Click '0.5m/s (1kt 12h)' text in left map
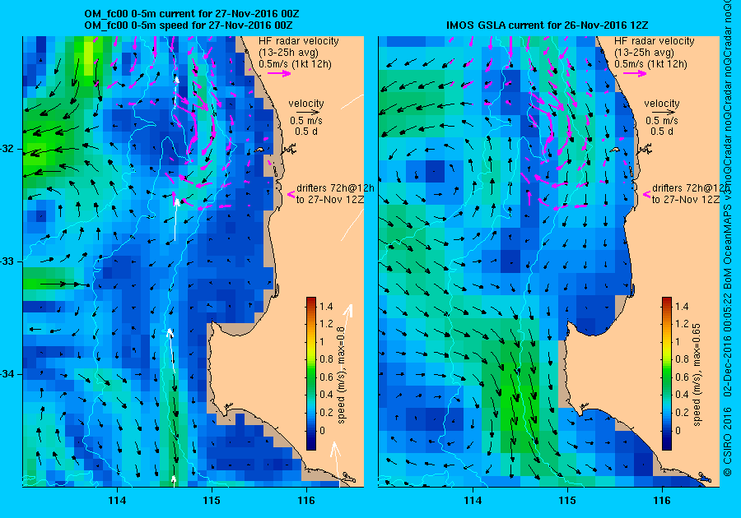741x518 pixels. [x=295, y=63]
